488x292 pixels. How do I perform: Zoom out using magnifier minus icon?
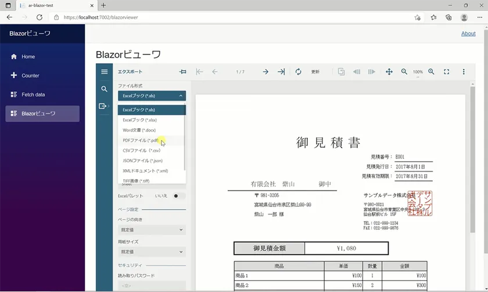pos(404,72)
